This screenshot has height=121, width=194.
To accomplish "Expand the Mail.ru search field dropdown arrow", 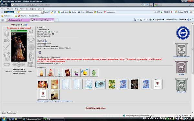I will pos(42,12).
